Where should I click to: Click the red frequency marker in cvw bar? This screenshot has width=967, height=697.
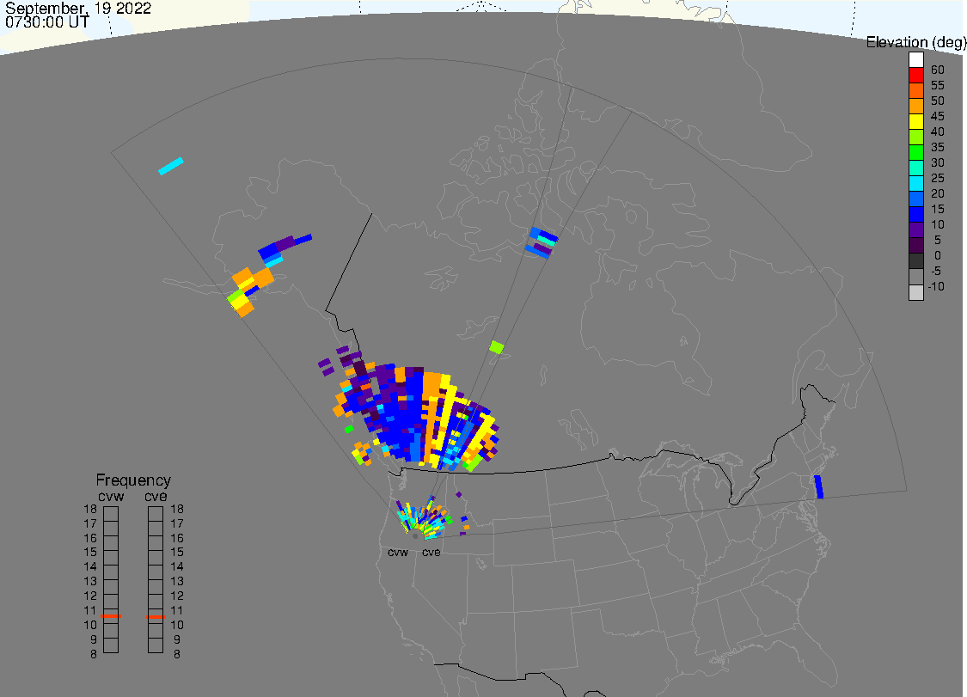point(111,615)
